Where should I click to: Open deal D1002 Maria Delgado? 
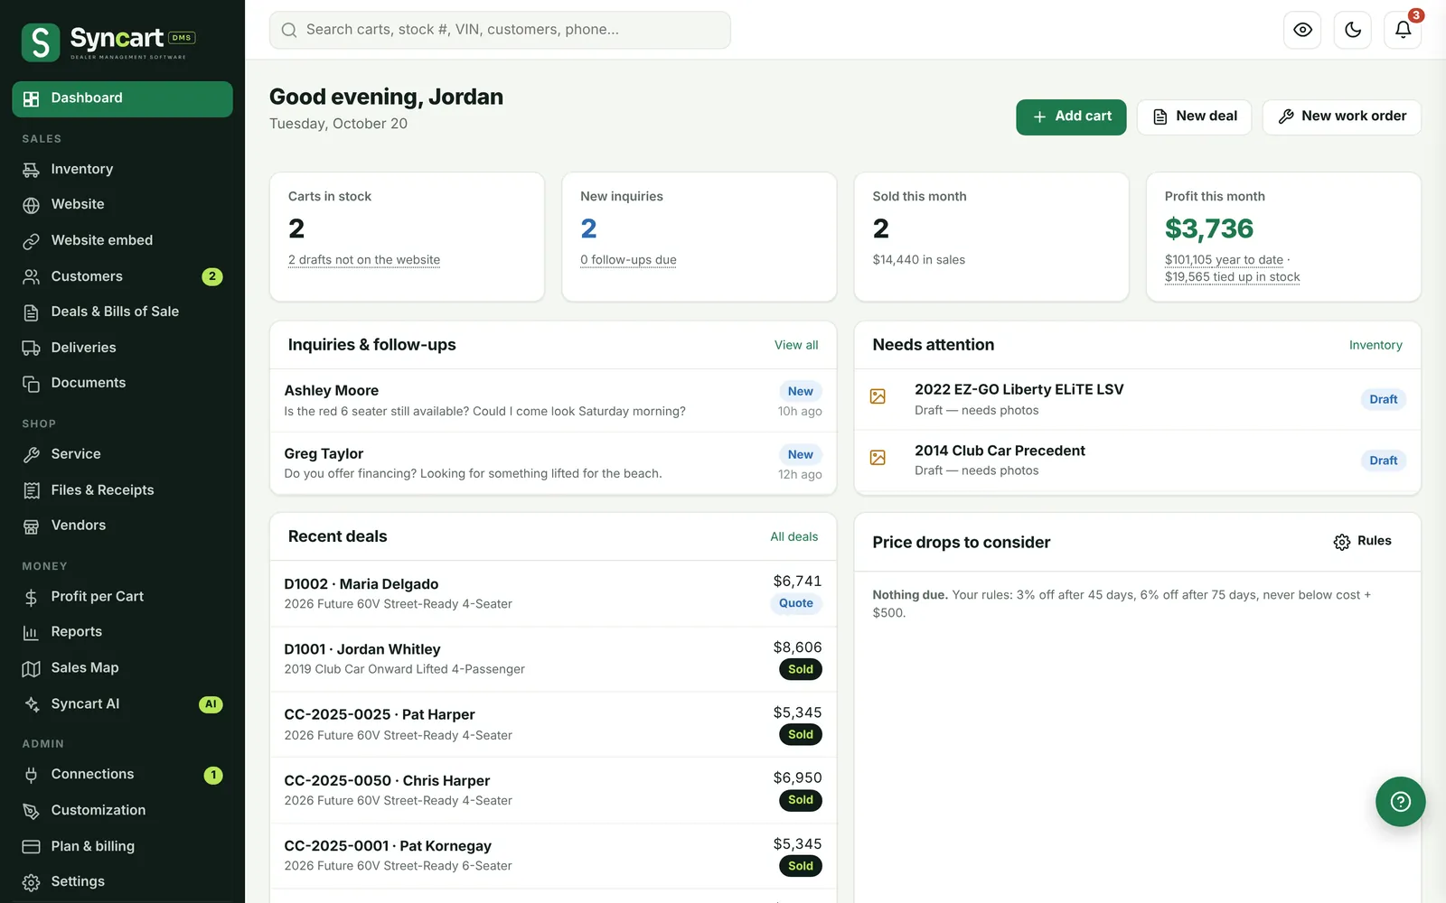553,593
